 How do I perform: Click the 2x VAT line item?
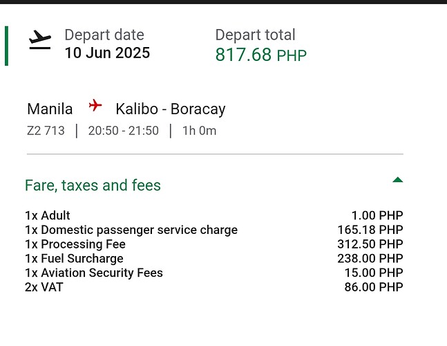pos(214,287)
